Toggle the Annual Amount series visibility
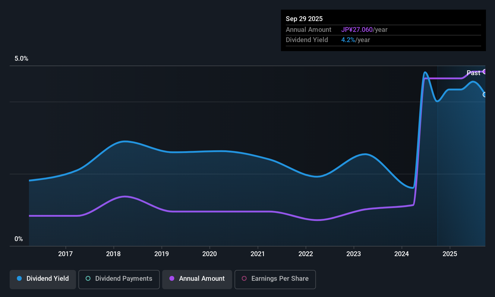 click(x=197, y=279)
